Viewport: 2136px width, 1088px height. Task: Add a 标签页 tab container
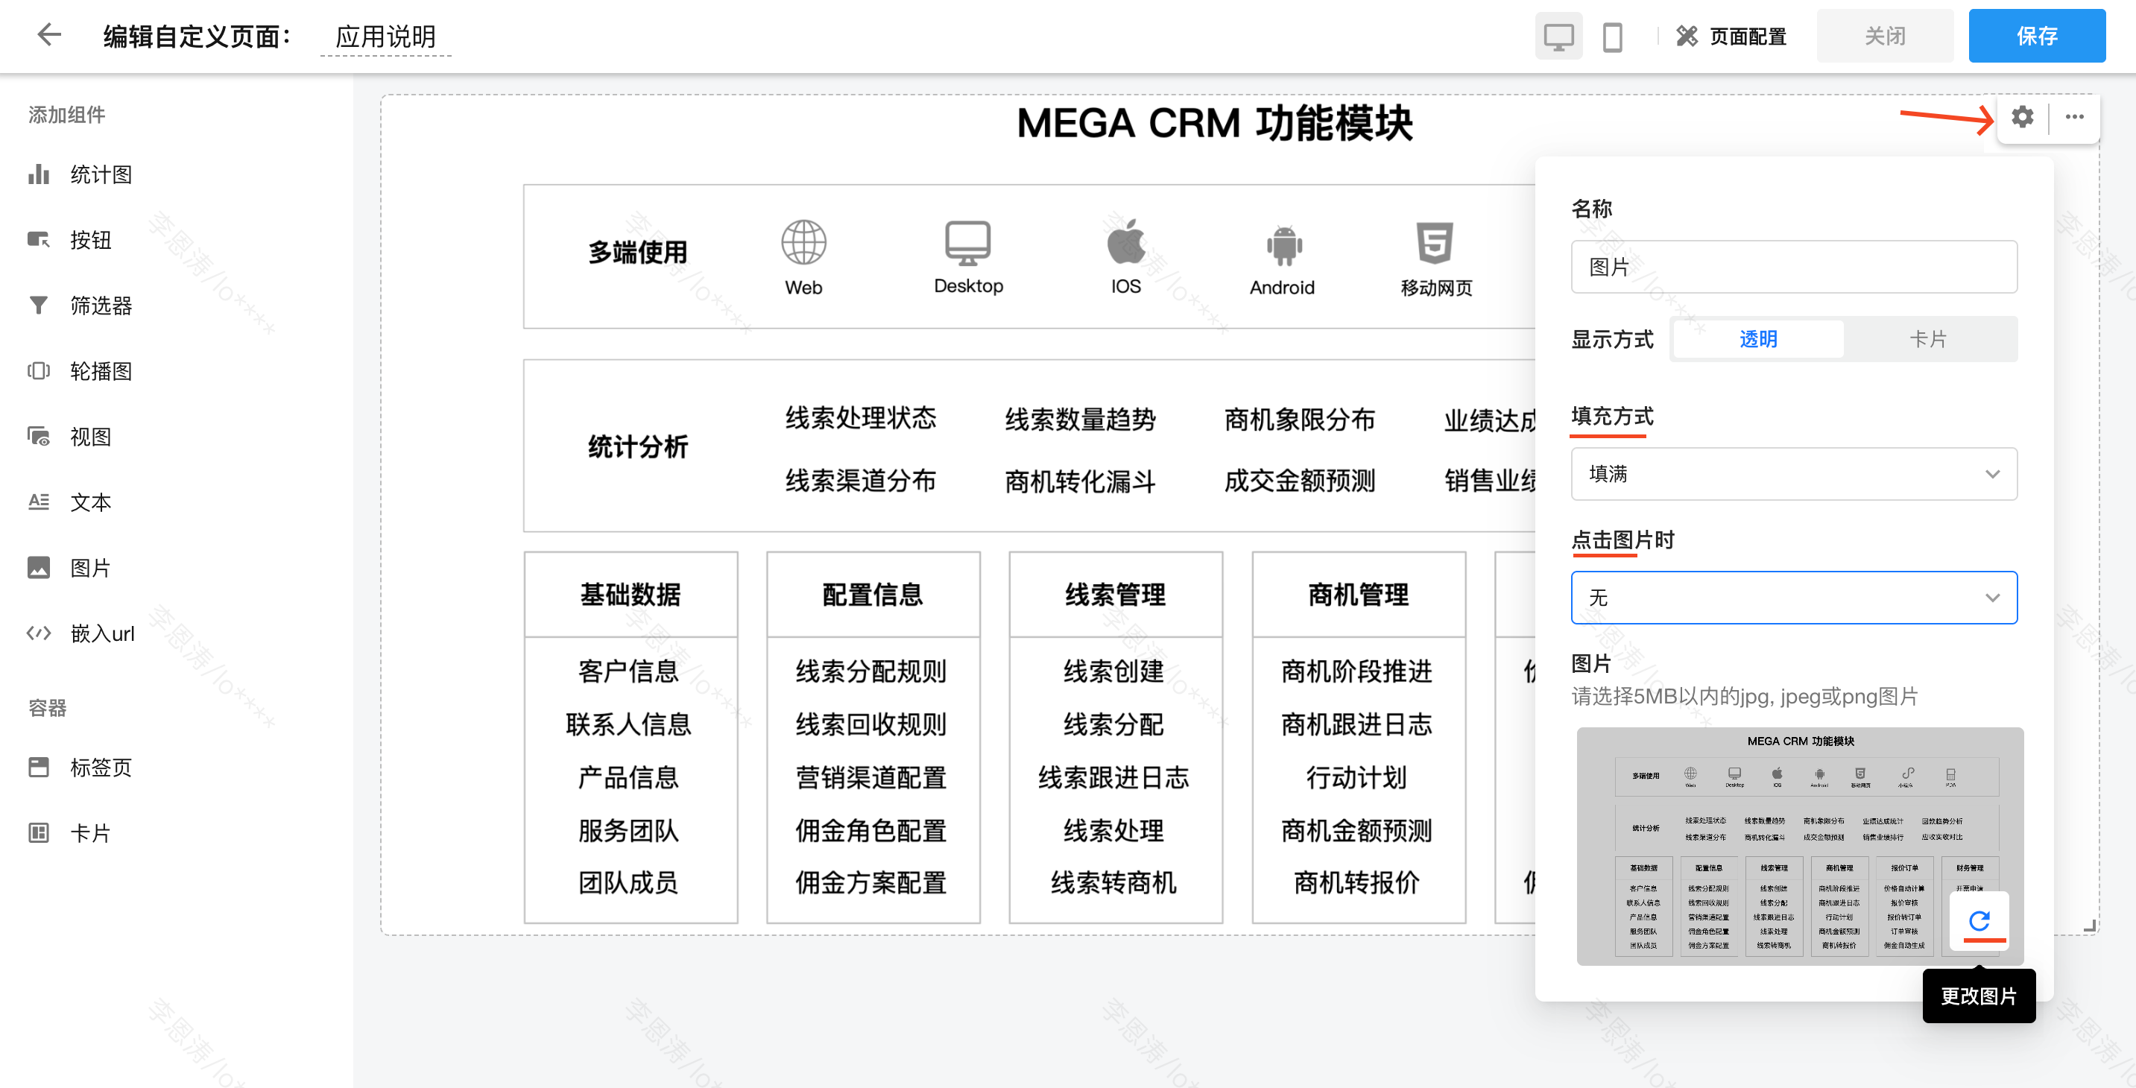coord(81,767)
